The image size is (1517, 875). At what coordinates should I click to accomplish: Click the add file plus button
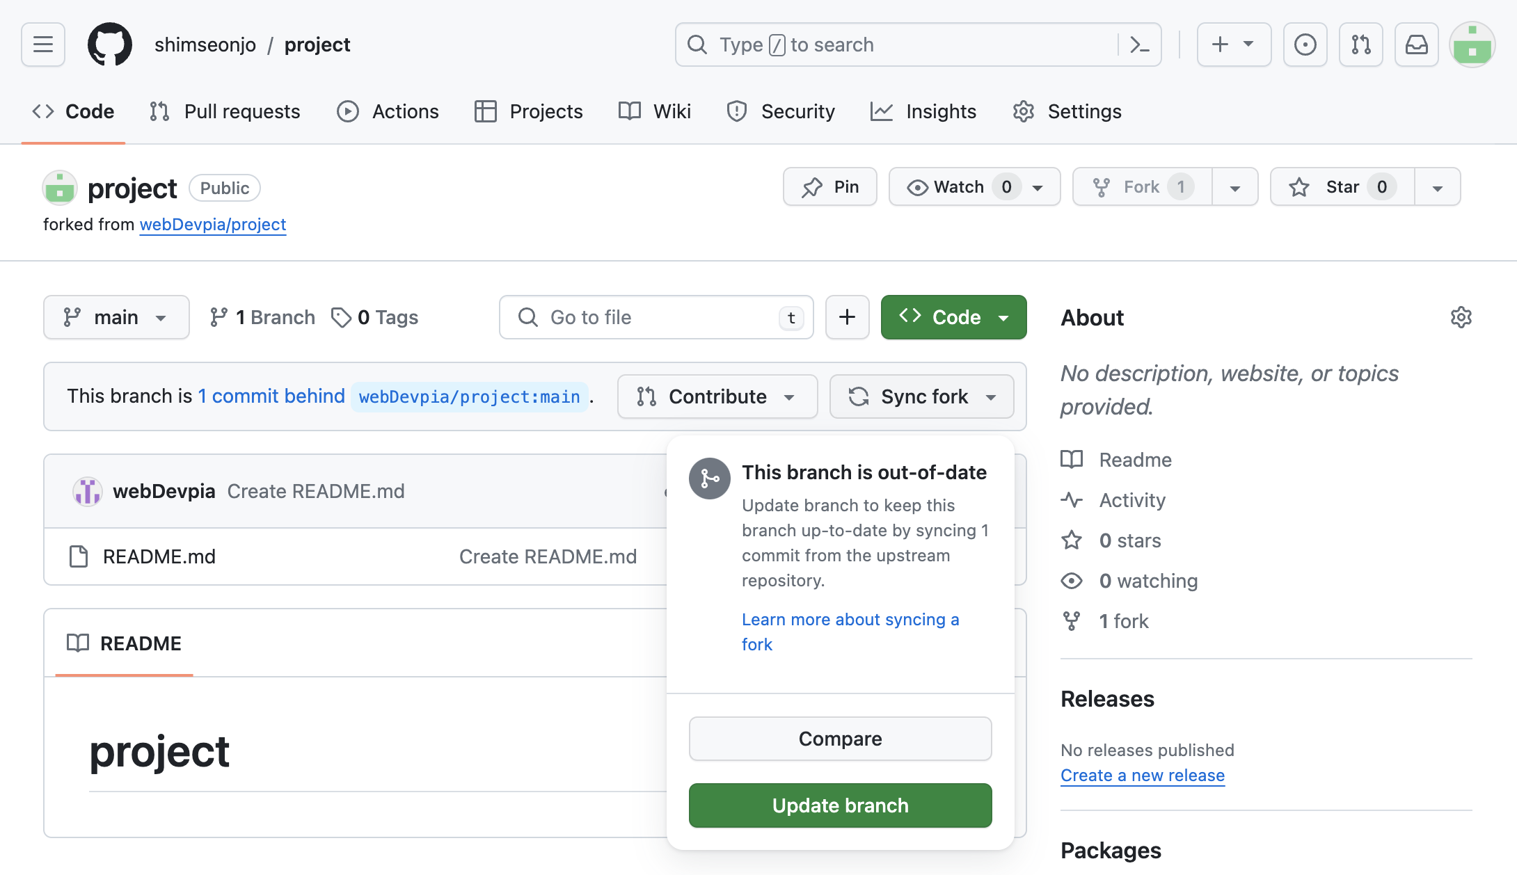[x=847, y=317]
